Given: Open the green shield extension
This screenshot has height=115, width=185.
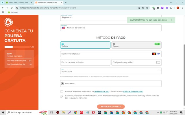Looking at the screenshot, I should [x=153, y=8].
